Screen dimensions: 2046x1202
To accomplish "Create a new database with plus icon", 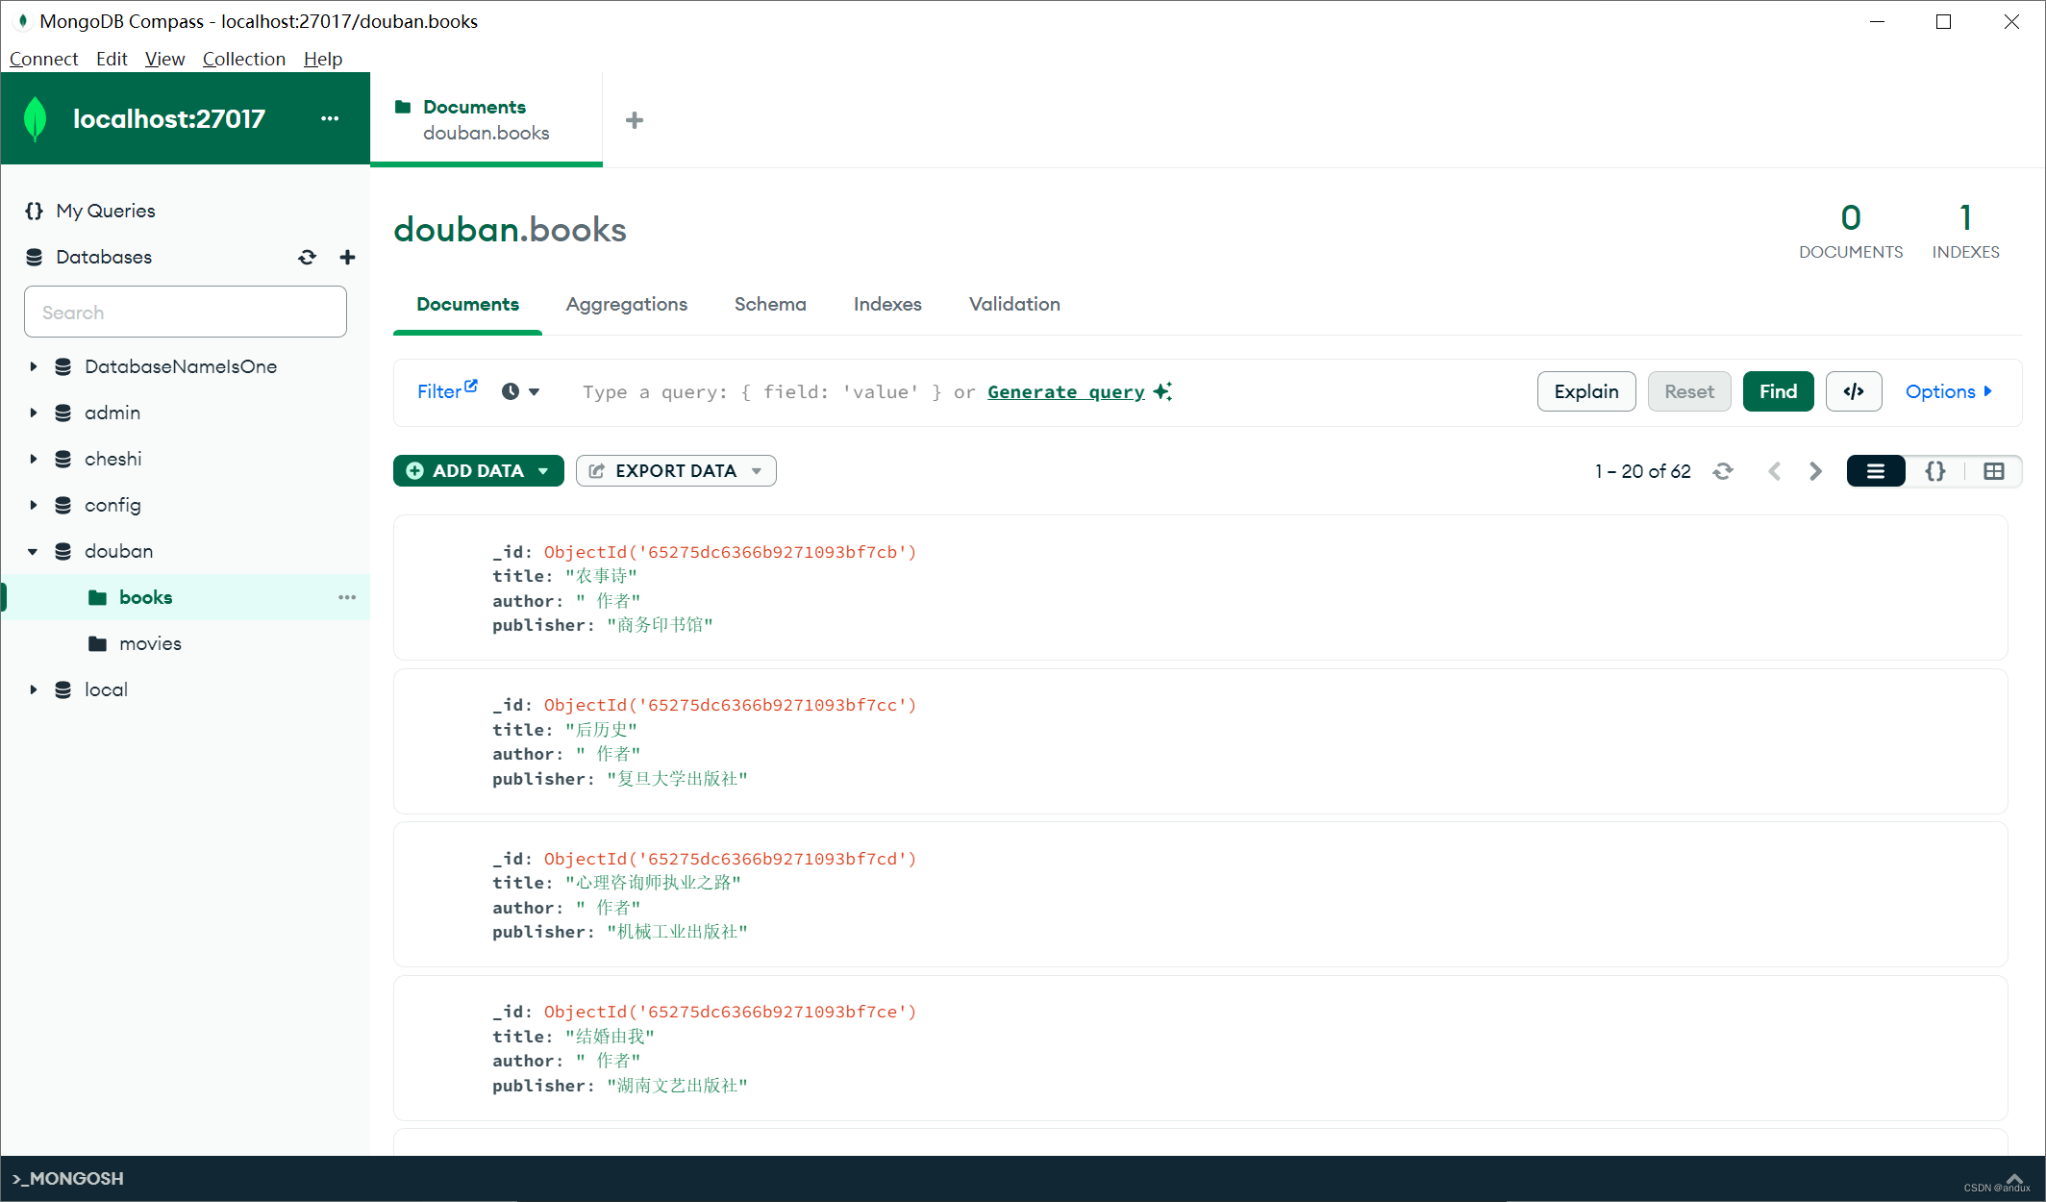I will click(347, 257).
